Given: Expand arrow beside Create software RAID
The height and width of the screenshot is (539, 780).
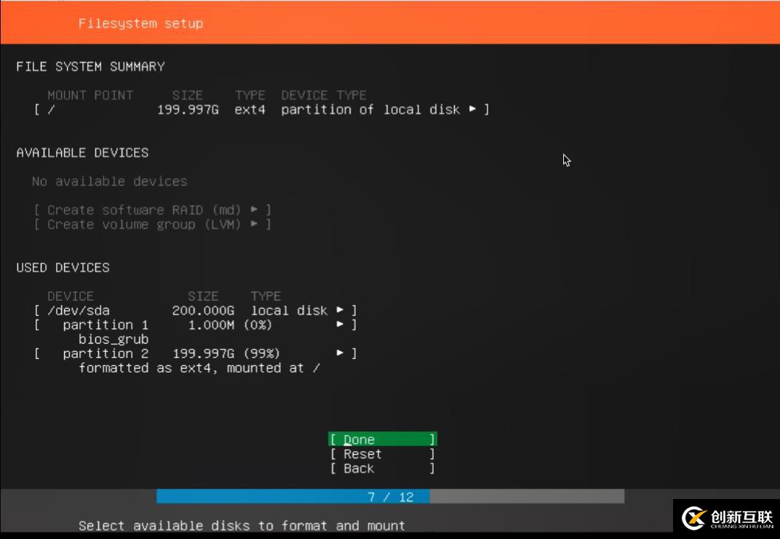Looking at the screenshot, I should tap(254, 209).
